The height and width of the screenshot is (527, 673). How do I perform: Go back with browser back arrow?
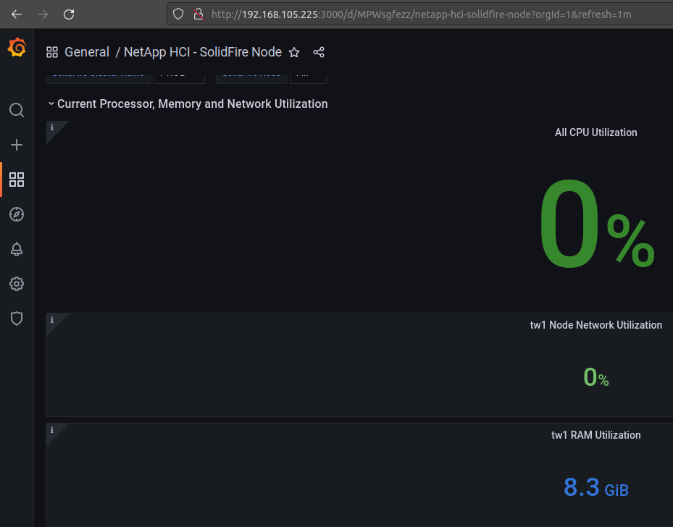coord(17,14)
